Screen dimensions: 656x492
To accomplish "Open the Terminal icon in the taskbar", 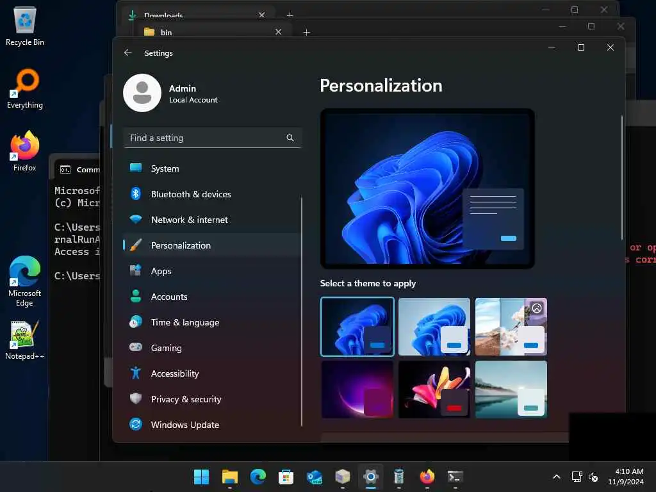I will [x=455, y=477].
